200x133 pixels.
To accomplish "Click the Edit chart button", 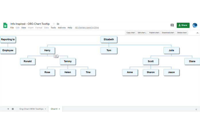I will click(x=142, y=33).
